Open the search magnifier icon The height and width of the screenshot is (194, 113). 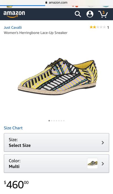click(78, 14)
